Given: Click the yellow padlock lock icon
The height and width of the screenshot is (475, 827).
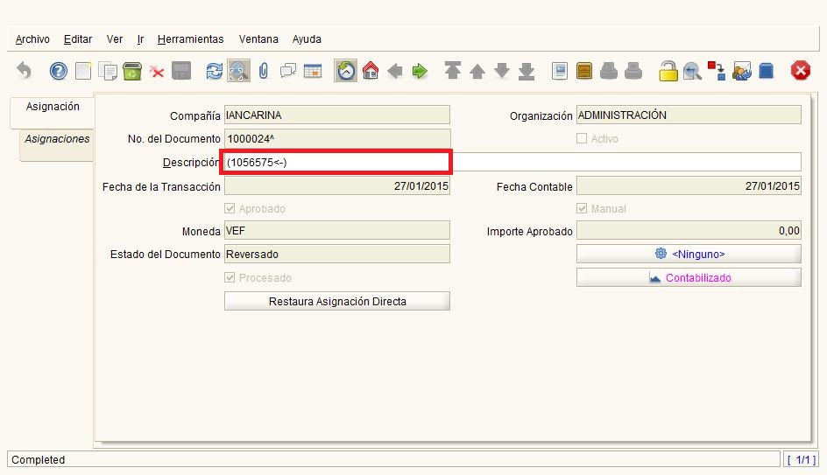Looking at the screenshot, I should (x=668, y=72).
